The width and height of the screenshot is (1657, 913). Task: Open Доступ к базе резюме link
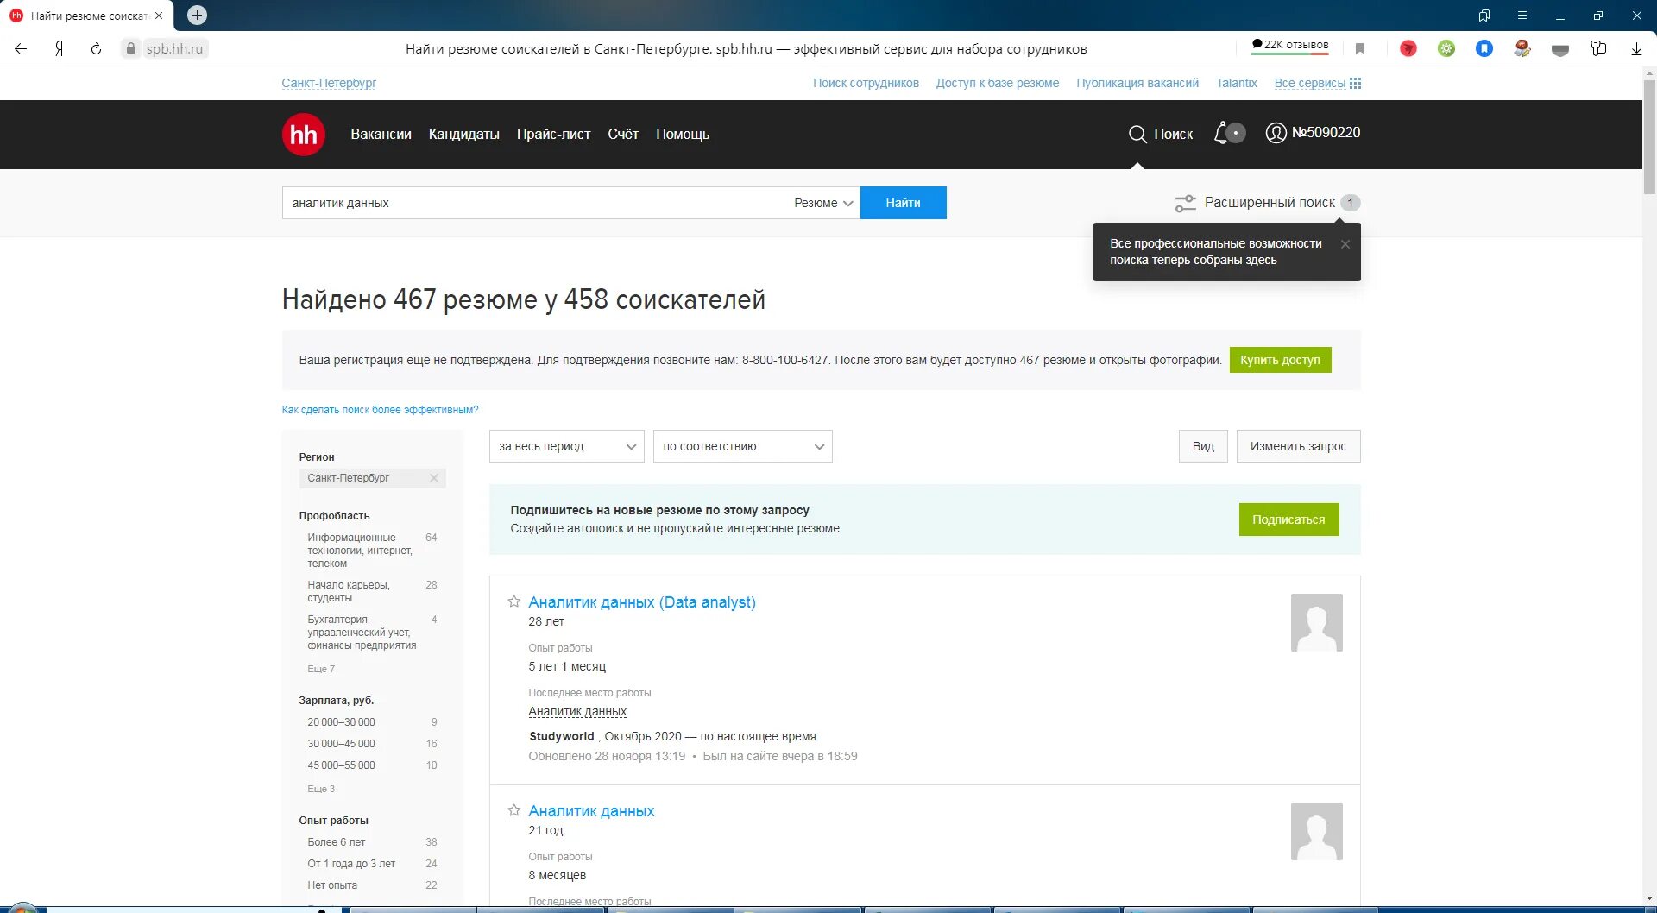(x=998, y=84)
